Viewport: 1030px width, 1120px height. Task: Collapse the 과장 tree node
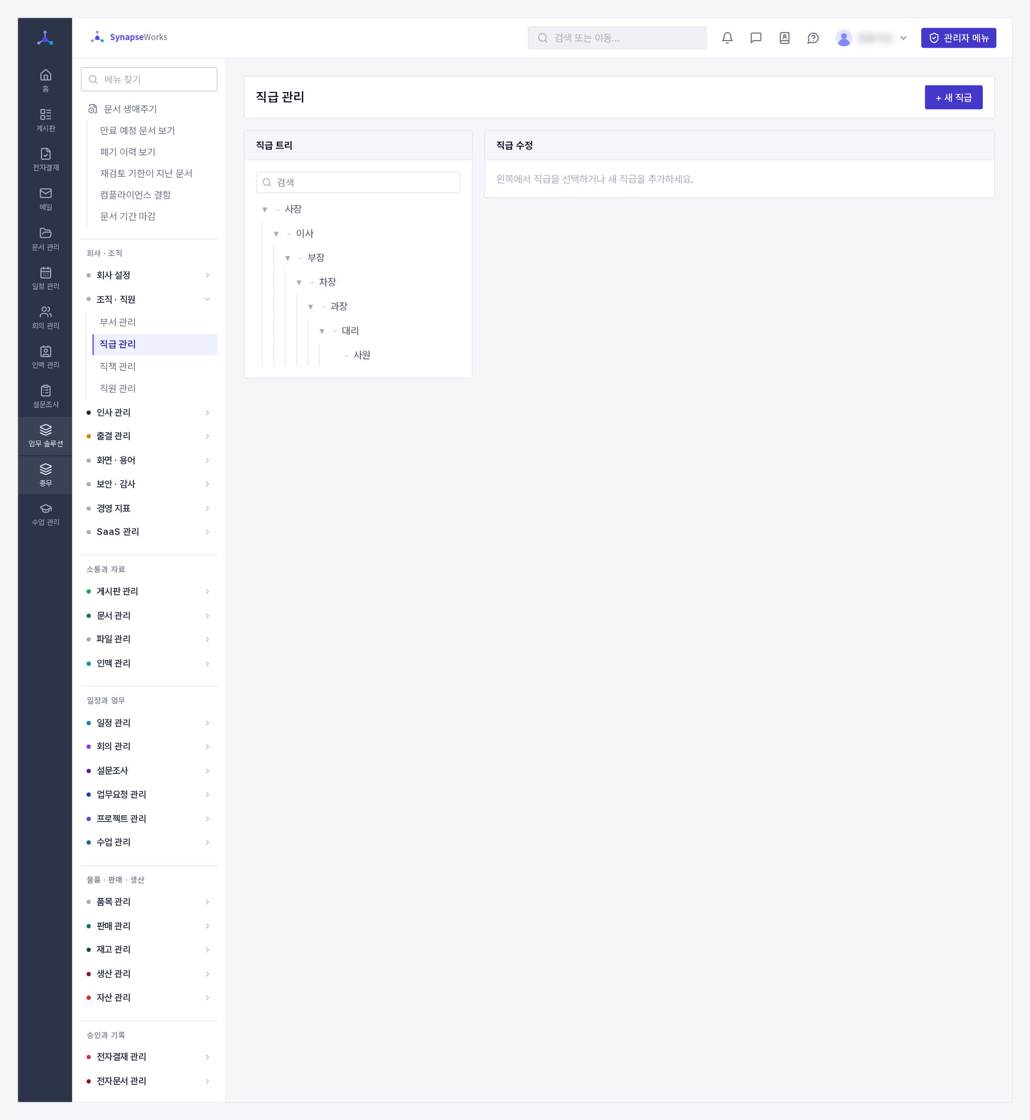point(310,307)
